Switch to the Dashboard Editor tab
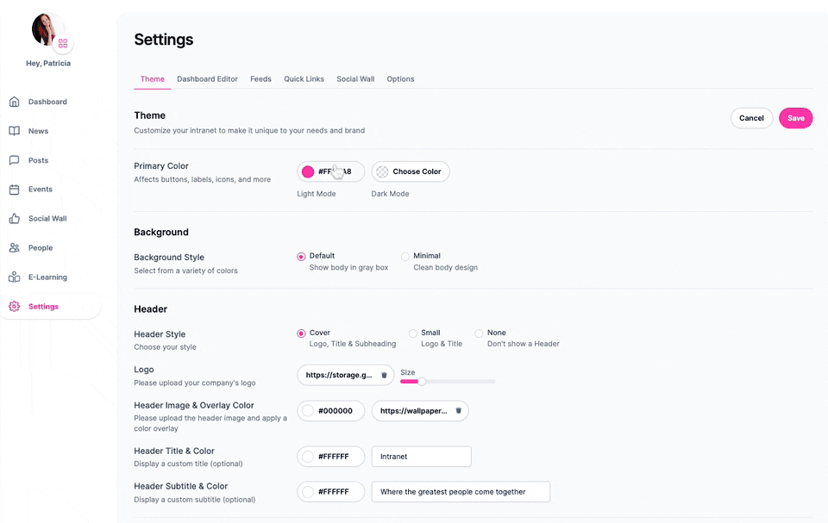This screenshot has height=523, width=828. [x=207, y=78]
